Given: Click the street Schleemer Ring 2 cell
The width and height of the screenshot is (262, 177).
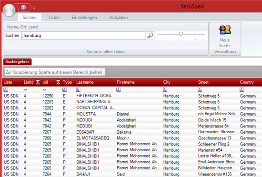Looking at the screenshot, I should pos(214,144).
